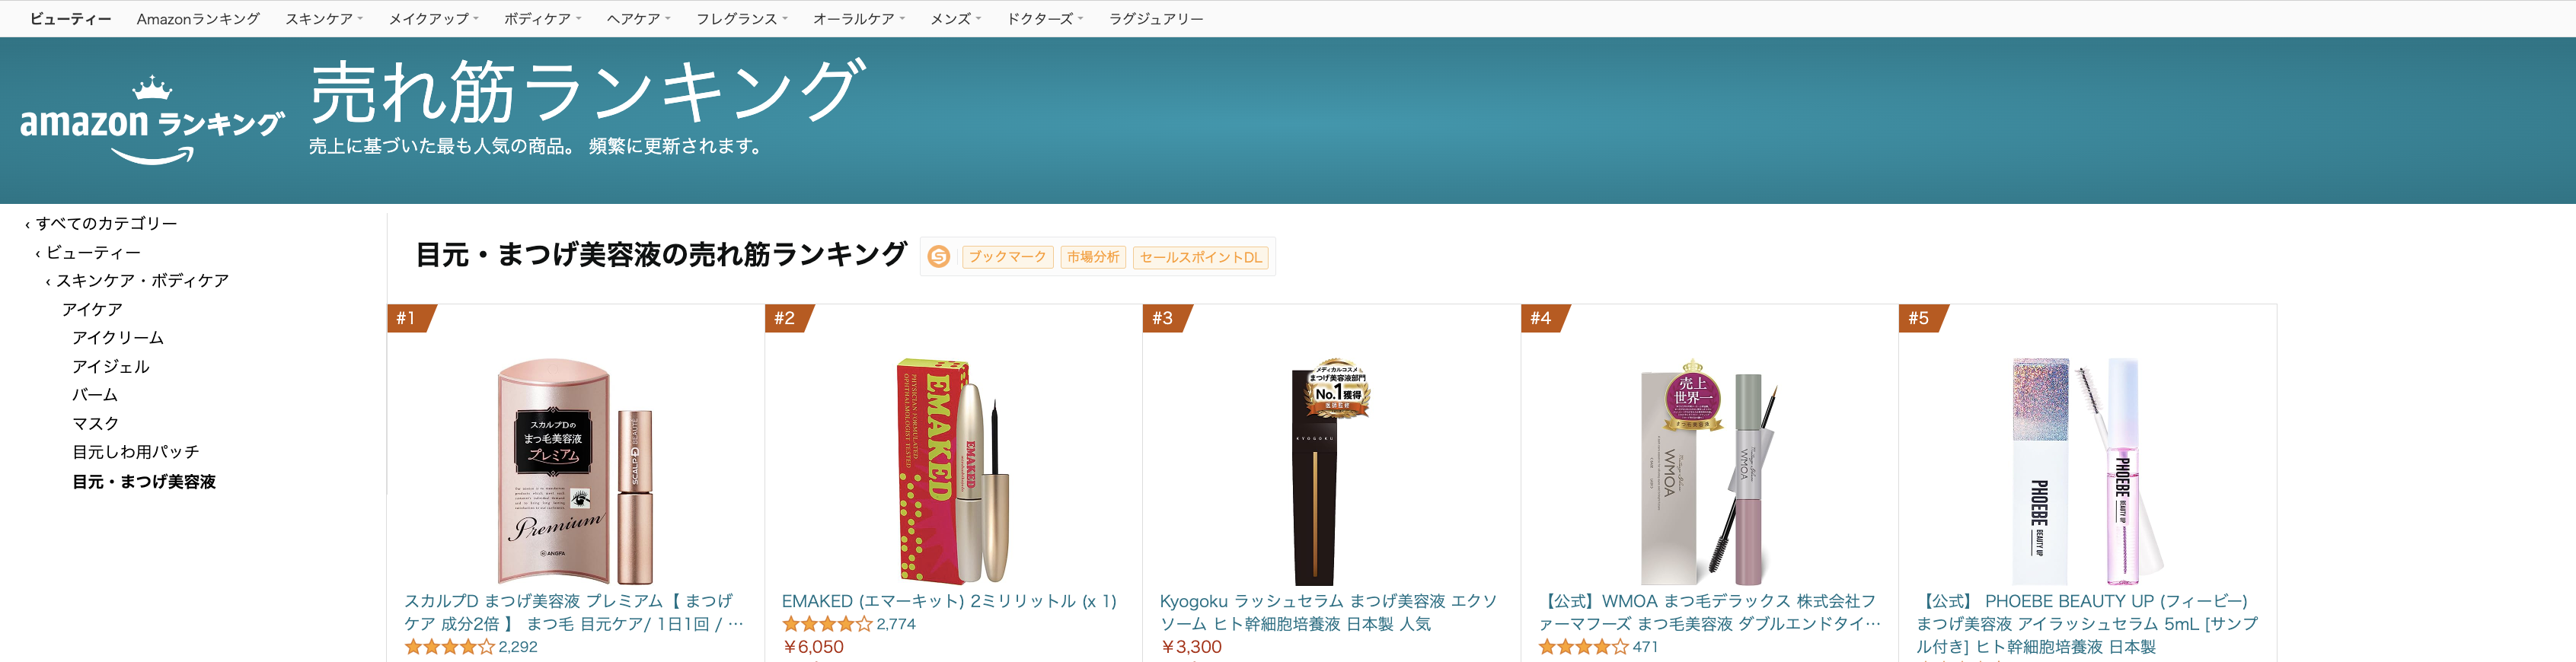Expand the ヘアケア dropdown menu

[x=638, y=19]
